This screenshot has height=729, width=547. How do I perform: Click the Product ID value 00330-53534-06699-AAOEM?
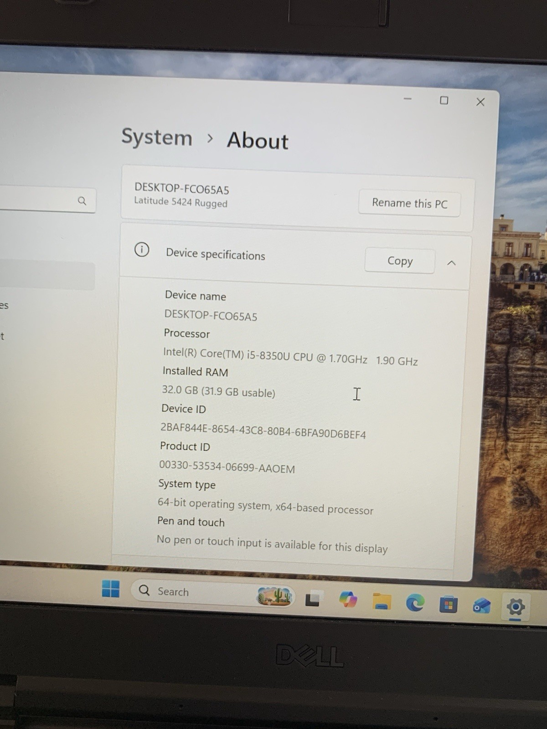(x=227, y=467)
